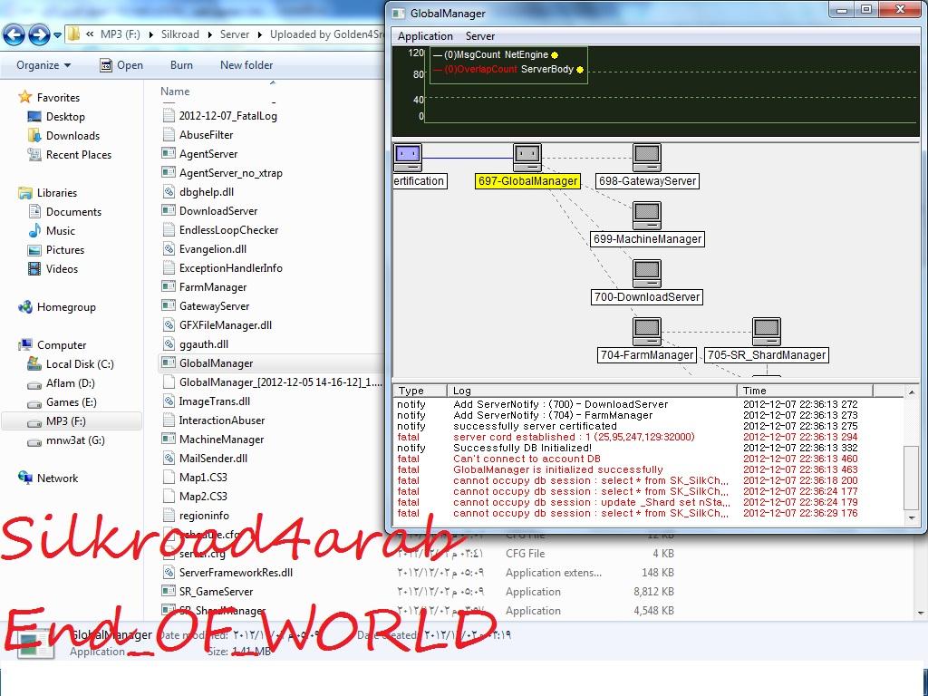The width and height of the screenshot is (928, 696).
Task: Click the yellow dot beside OverlapCount ServerBody
Action: 580,70
